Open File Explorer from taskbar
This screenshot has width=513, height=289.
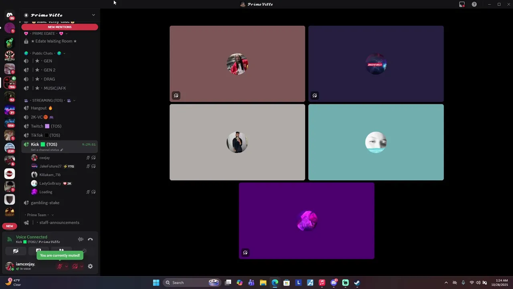click(263, 283)
